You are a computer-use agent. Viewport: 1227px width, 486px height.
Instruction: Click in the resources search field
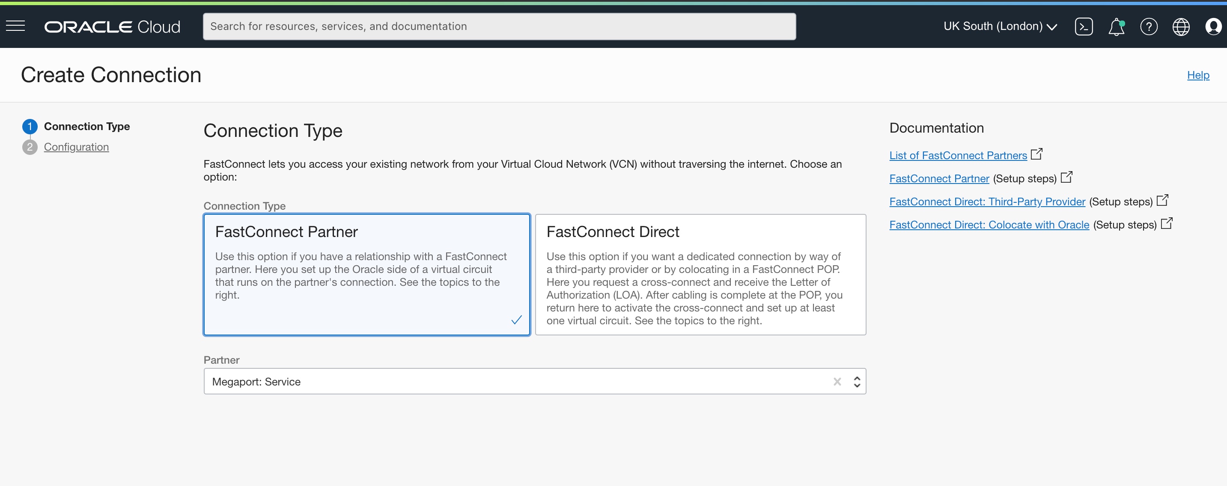pos(499,27)
